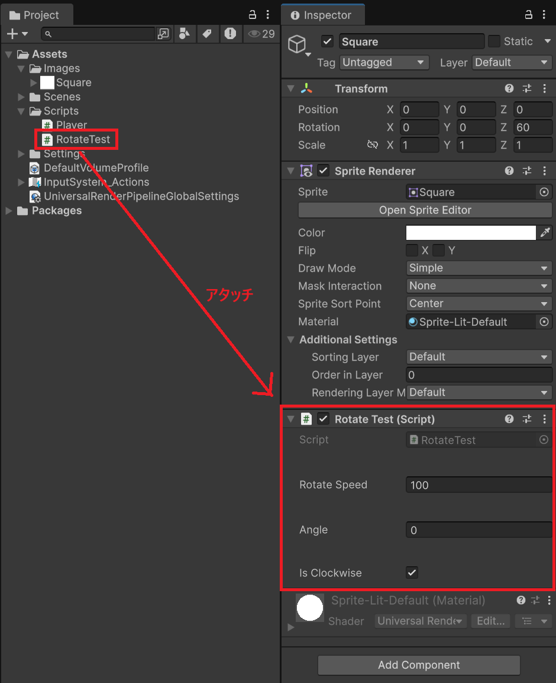This screenshot has height=683, width=556.
Task: Toggle the Is Clockwise checkbox
Action: (412, 573)
